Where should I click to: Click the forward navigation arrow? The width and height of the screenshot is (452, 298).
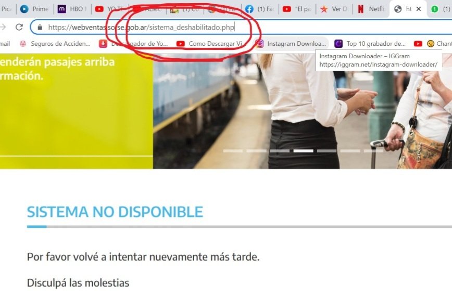pyautogui.click(x=3, y=27)
